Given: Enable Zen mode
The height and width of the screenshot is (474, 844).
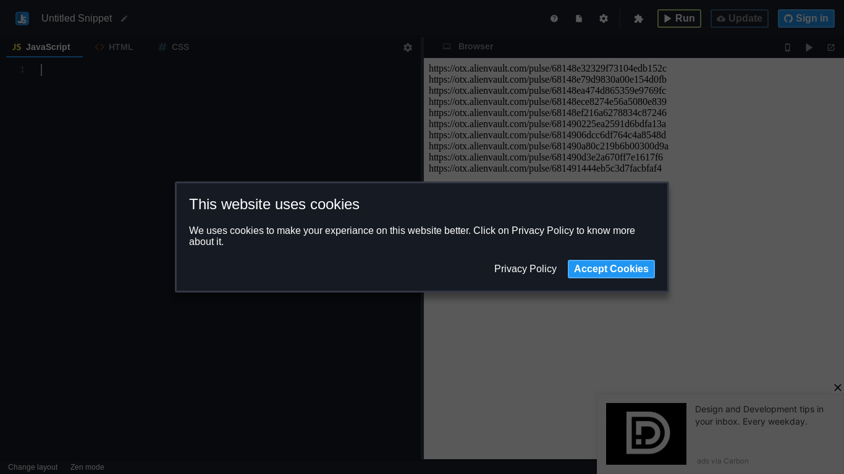Looking at the screenshot, I should [87, 467].
